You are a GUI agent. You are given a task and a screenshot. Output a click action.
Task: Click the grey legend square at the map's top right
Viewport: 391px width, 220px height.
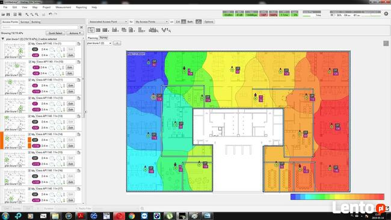click(x=386, y=44)
